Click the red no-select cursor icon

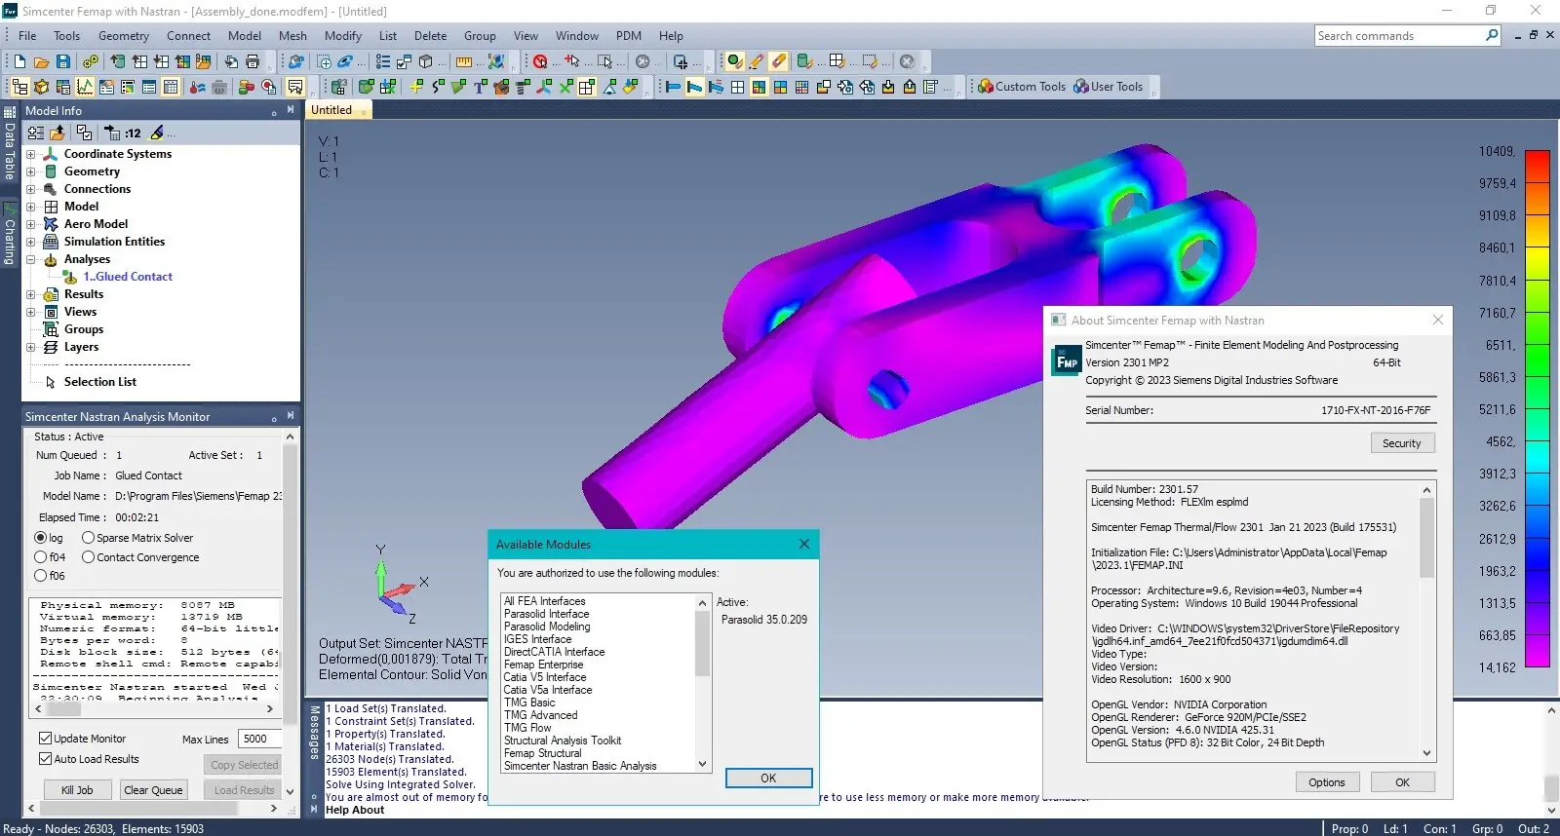(x=540, y=61)
